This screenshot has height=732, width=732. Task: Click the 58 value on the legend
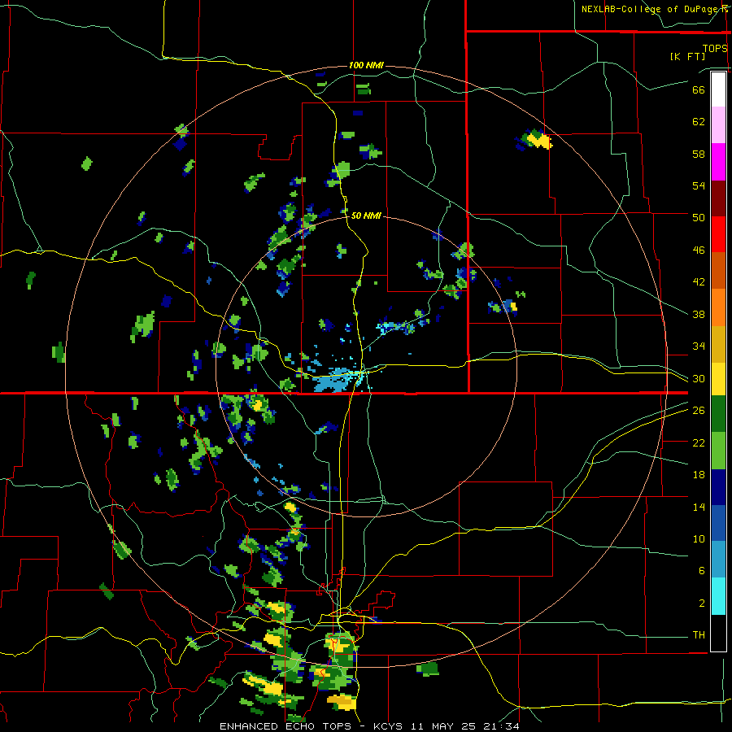click(699, 154)
